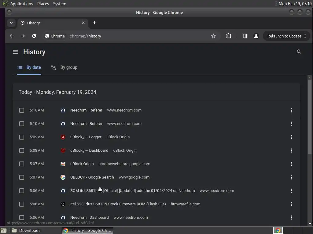Click the Chrome site info chip
Viewport: 313px width, 234px height.
(55, 36)
